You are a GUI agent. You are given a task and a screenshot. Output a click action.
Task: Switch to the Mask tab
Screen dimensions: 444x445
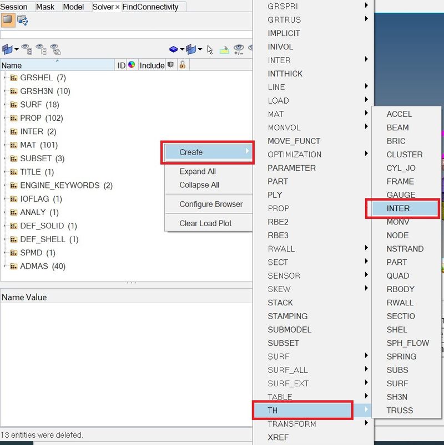coord(46,7)
